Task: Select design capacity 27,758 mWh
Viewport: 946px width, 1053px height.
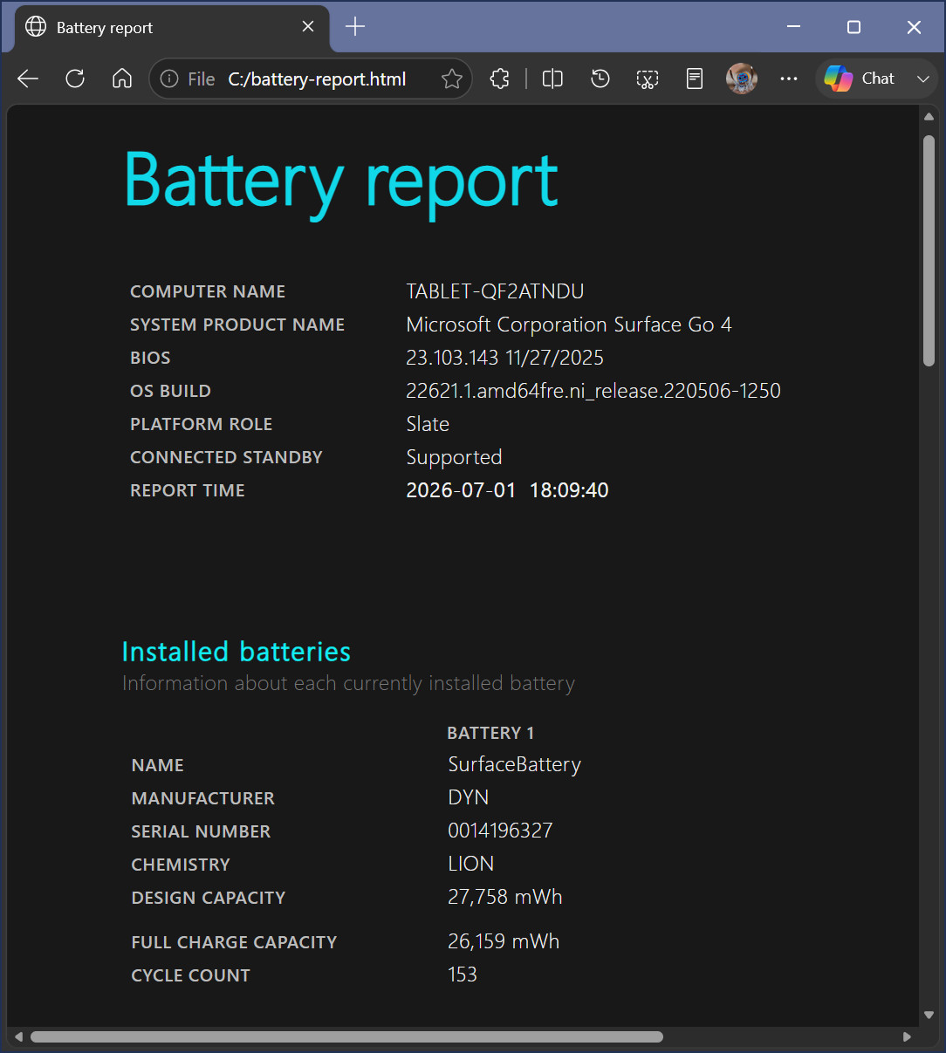Action: (504, 897)
